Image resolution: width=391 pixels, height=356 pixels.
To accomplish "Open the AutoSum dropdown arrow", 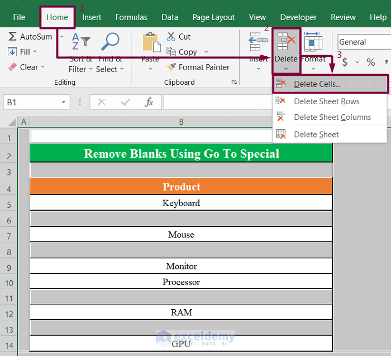I will point(62,37).
